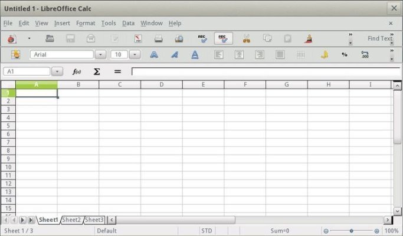Click the zoom slider handle
The height and width of the screenshot is (236, 403).
click(x=351, y=231)
